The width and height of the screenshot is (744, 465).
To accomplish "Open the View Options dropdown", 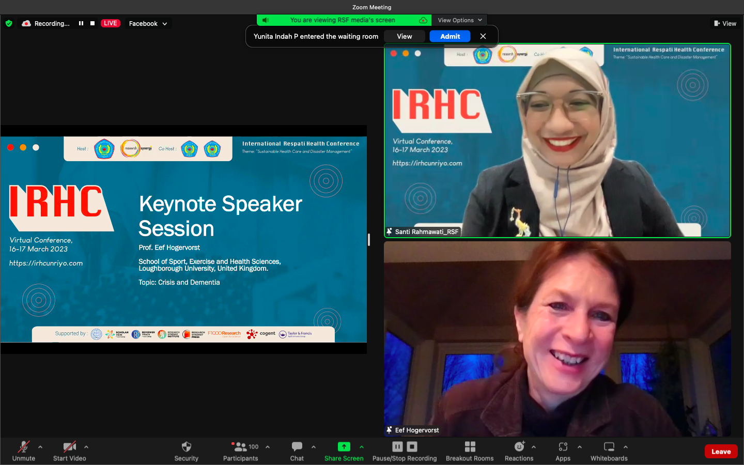I will [x=459, y=20].
